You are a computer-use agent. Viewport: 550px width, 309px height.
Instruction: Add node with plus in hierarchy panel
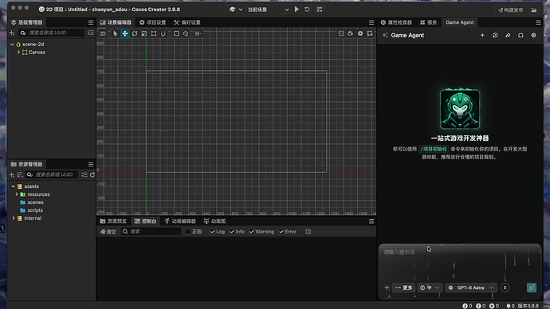coord(12,33)
